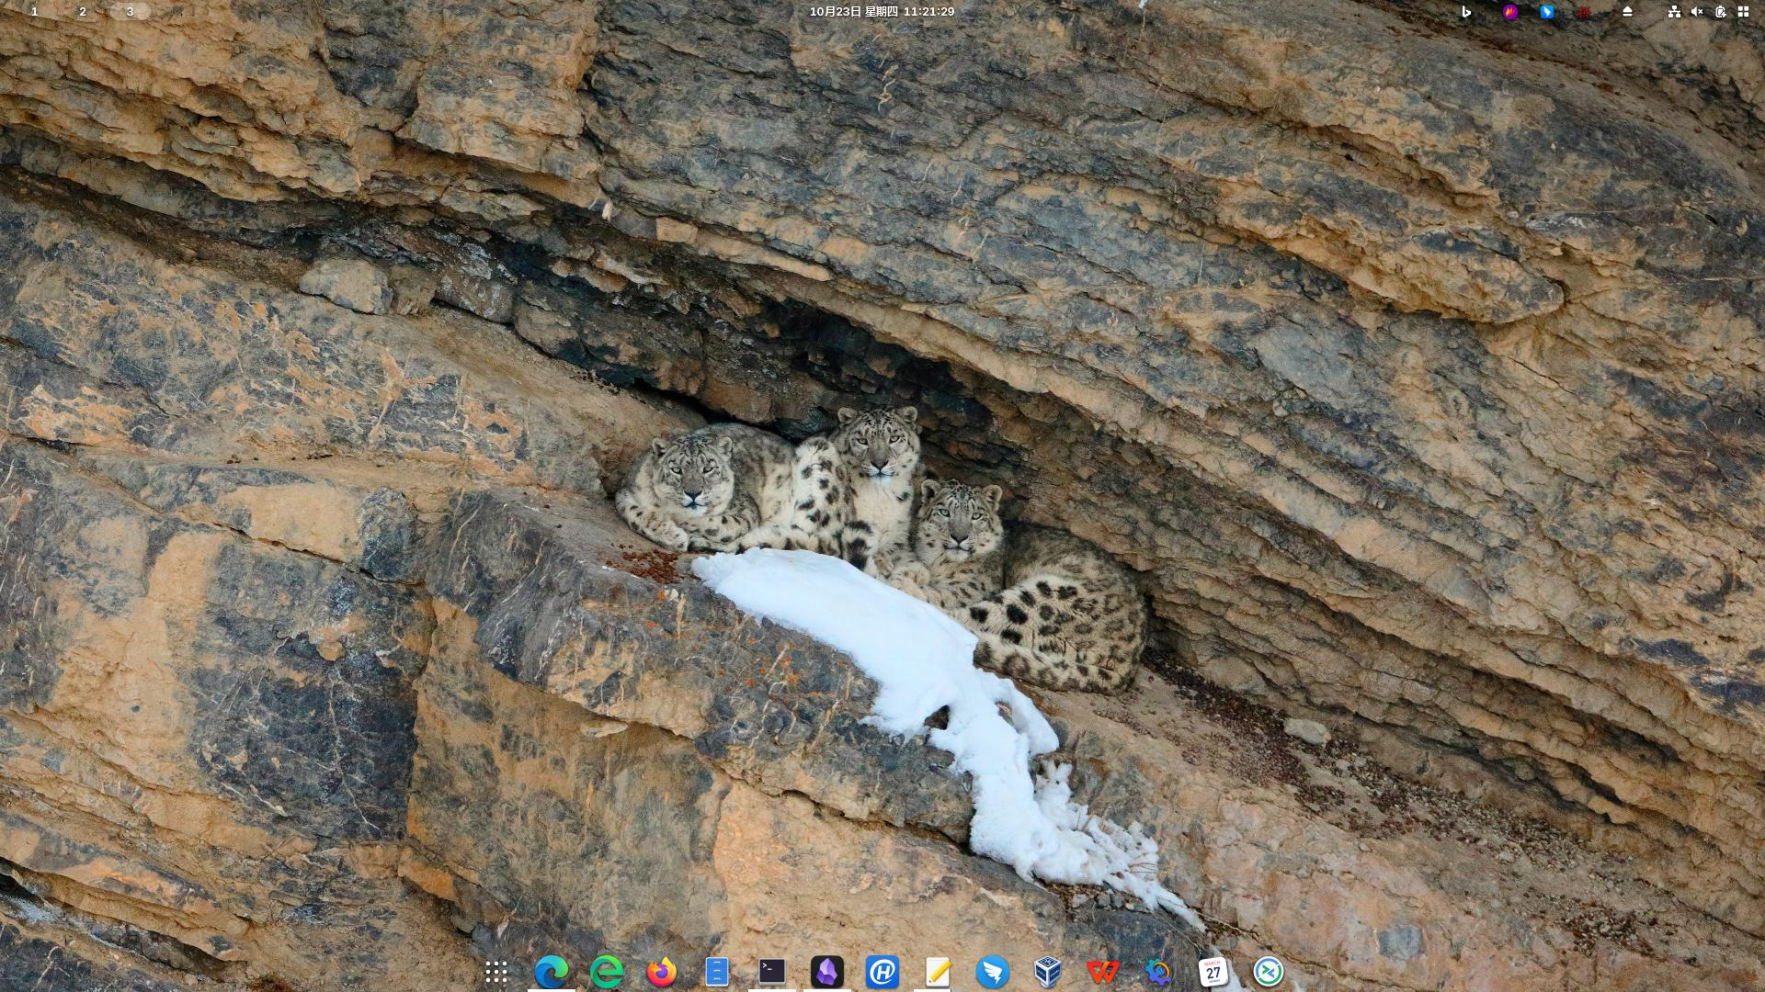Image resolution: width=1765 pixels, height=992 pixels.
Task: Launch Obsidian from the dock
Action: [x=827, y=972]
